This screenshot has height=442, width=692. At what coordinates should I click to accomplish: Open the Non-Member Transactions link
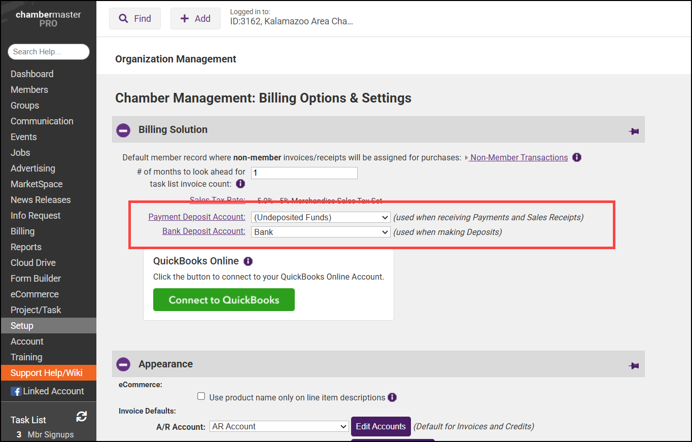(x=519, y=157)
